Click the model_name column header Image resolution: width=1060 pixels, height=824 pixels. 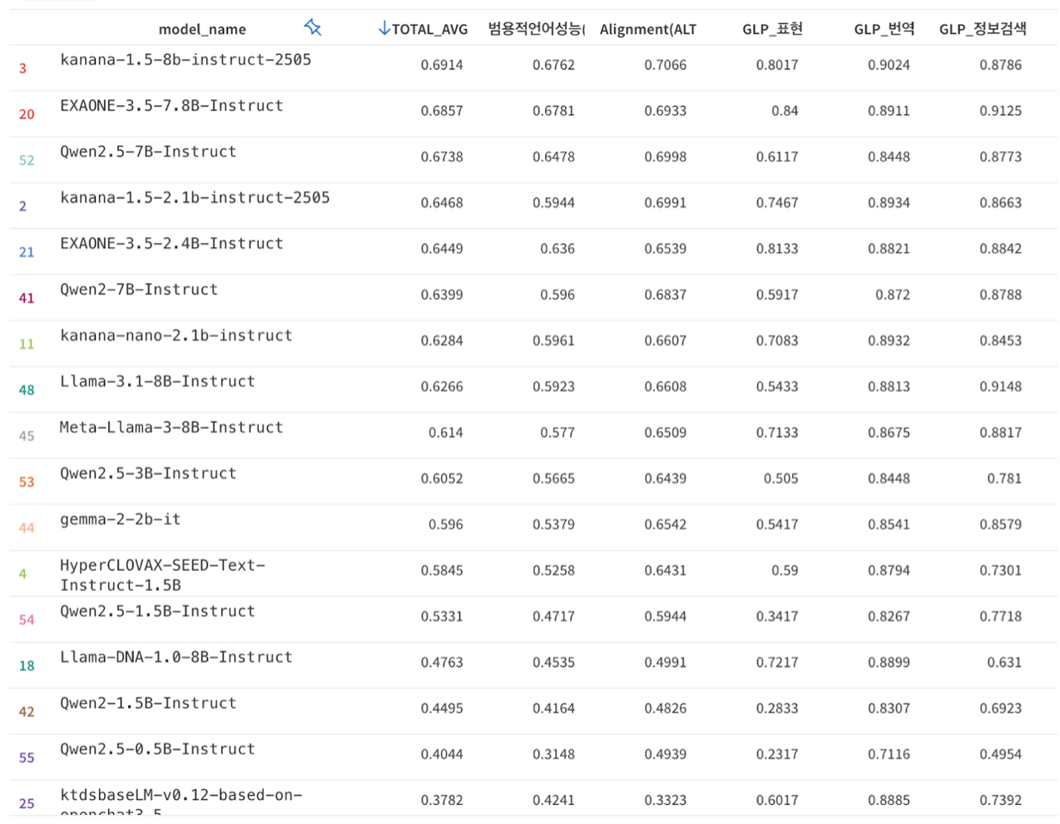[x=202, y=29]
